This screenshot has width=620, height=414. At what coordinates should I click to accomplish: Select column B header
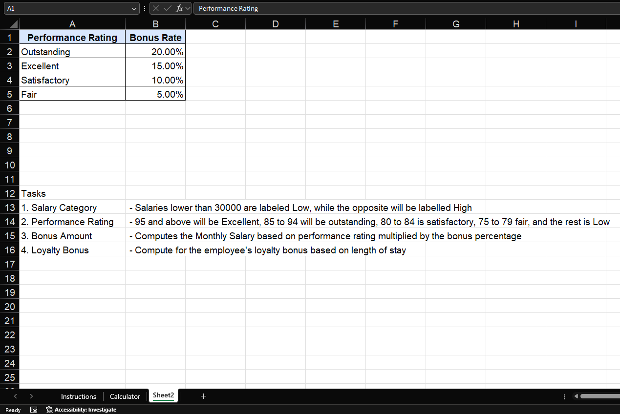click(155, 24)
